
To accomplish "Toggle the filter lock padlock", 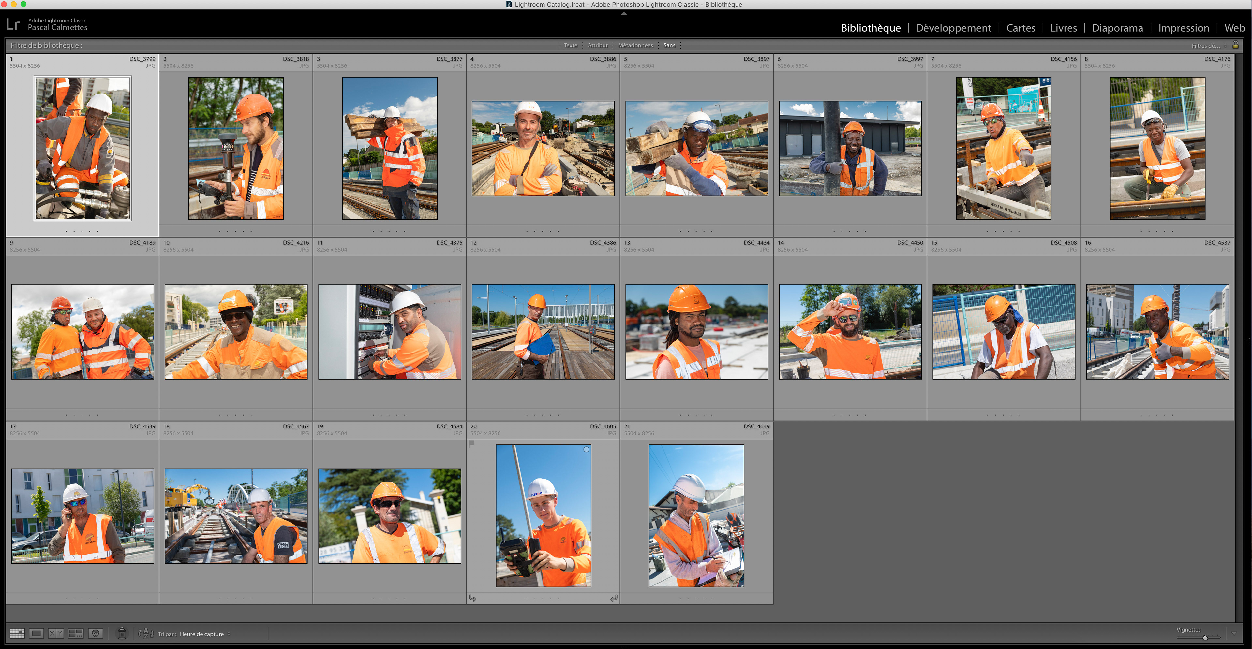I will (x=1235, y=45).
